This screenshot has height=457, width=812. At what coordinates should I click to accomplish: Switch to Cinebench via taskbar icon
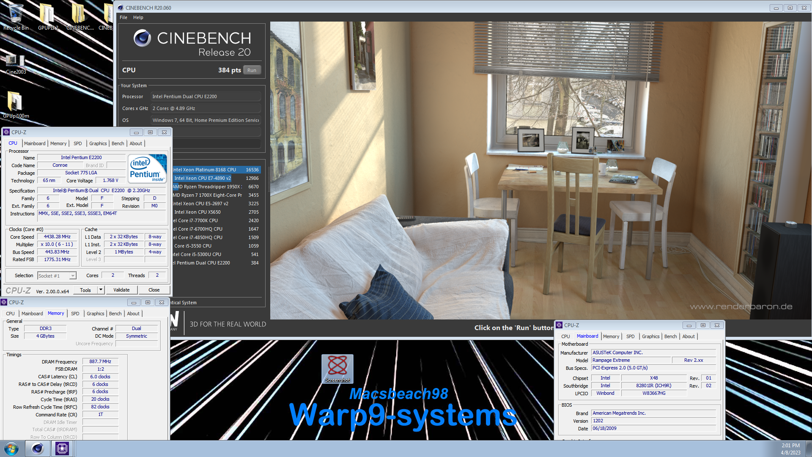[38, 449]
